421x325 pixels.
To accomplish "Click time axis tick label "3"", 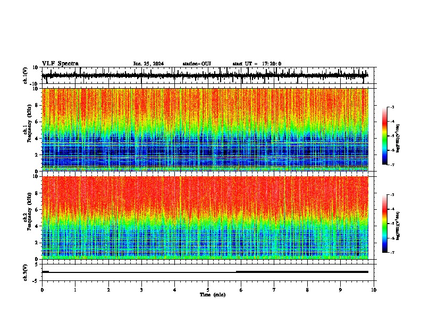I will [141, 290].
